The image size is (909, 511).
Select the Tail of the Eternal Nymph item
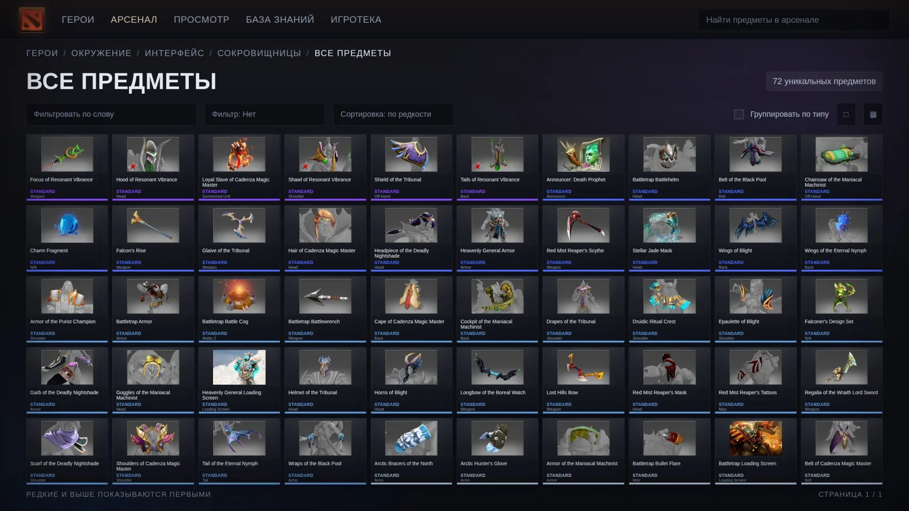tap(239, 451)
